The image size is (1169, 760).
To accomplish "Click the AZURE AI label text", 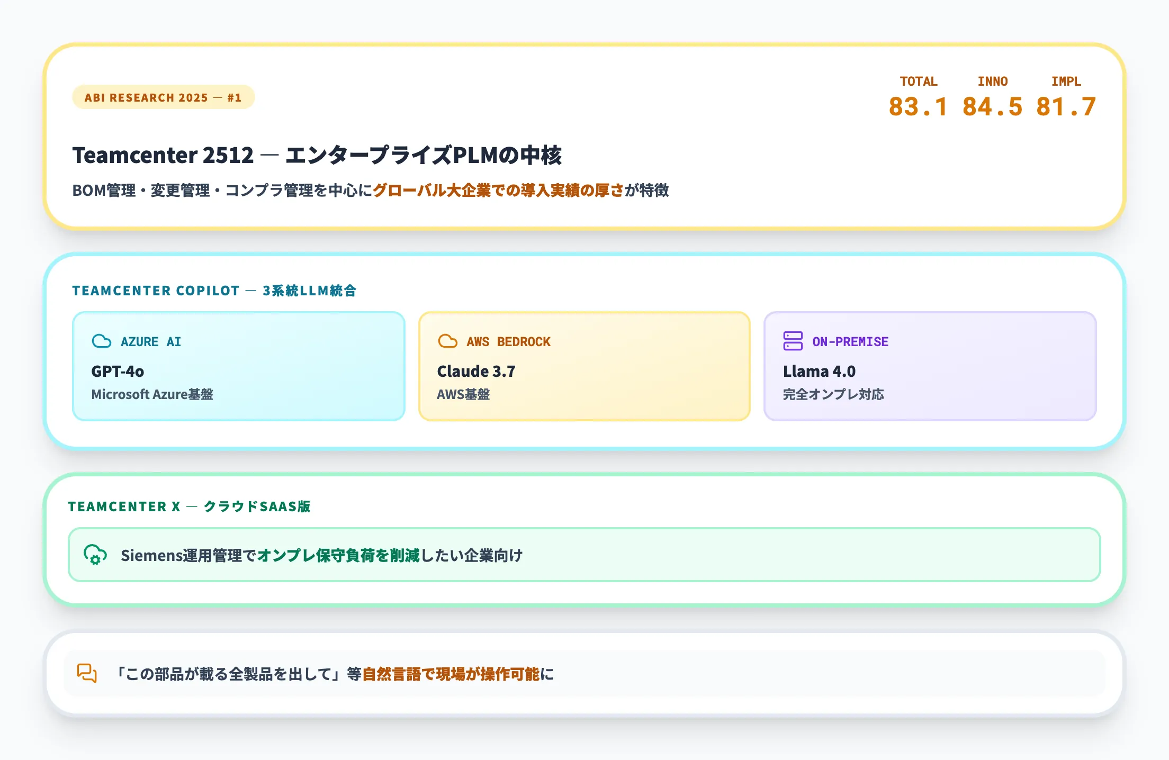I will [x=151, y=342].
